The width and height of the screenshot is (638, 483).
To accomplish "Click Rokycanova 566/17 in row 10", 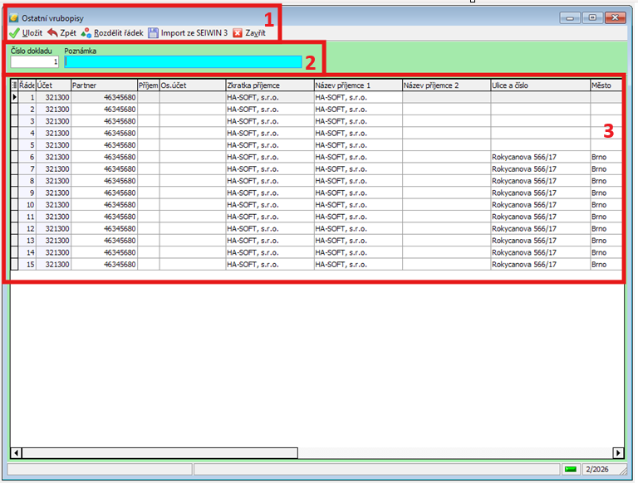I will tap(541, 204).
